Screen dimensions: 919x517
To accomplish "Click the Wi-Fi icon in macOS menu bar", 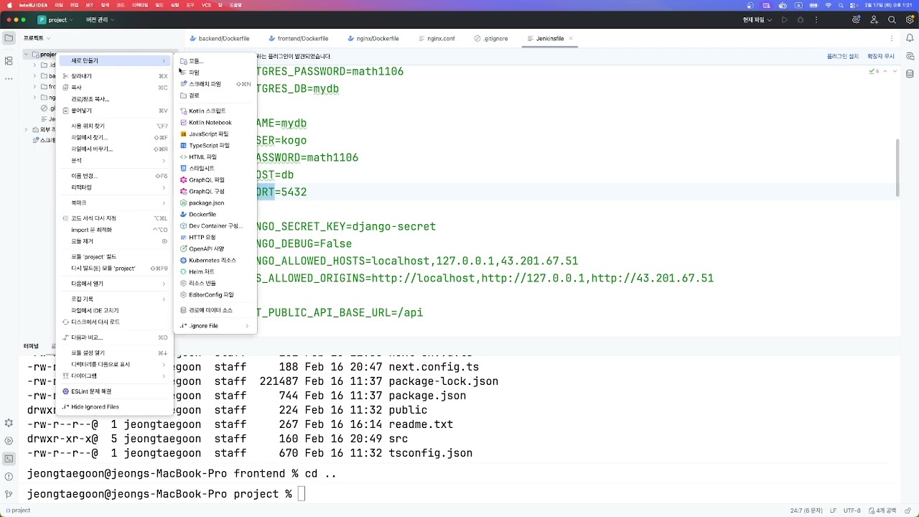I will pos(829,5).
